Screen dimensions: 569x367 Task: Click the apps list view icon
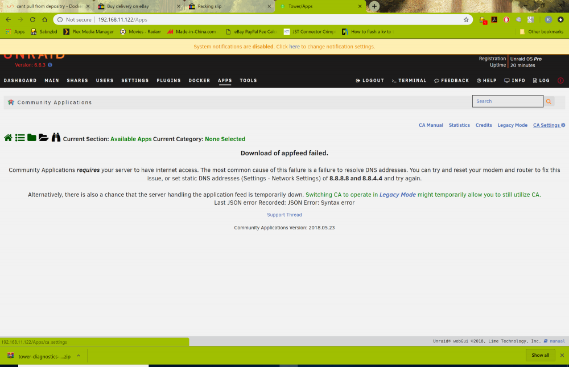pos(20,138)
